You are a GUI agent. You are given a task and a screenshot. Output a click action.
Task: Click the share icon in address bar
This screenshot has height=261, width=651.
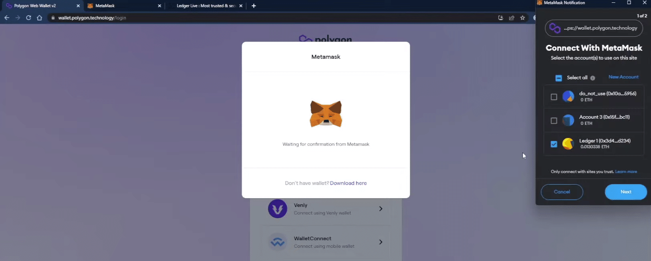[512, 18]
